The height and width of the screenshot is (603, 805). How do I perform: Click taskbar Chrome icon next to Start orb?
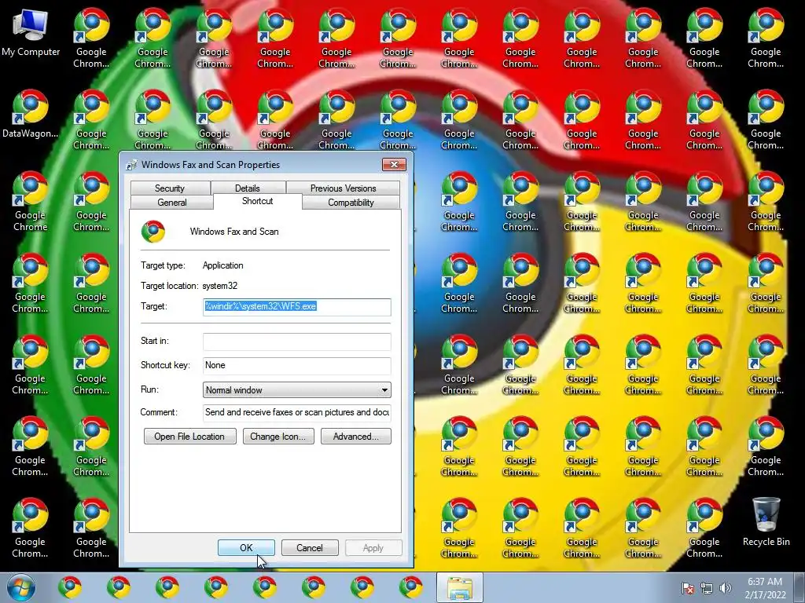pyautogui.click(x=70, y=587)
